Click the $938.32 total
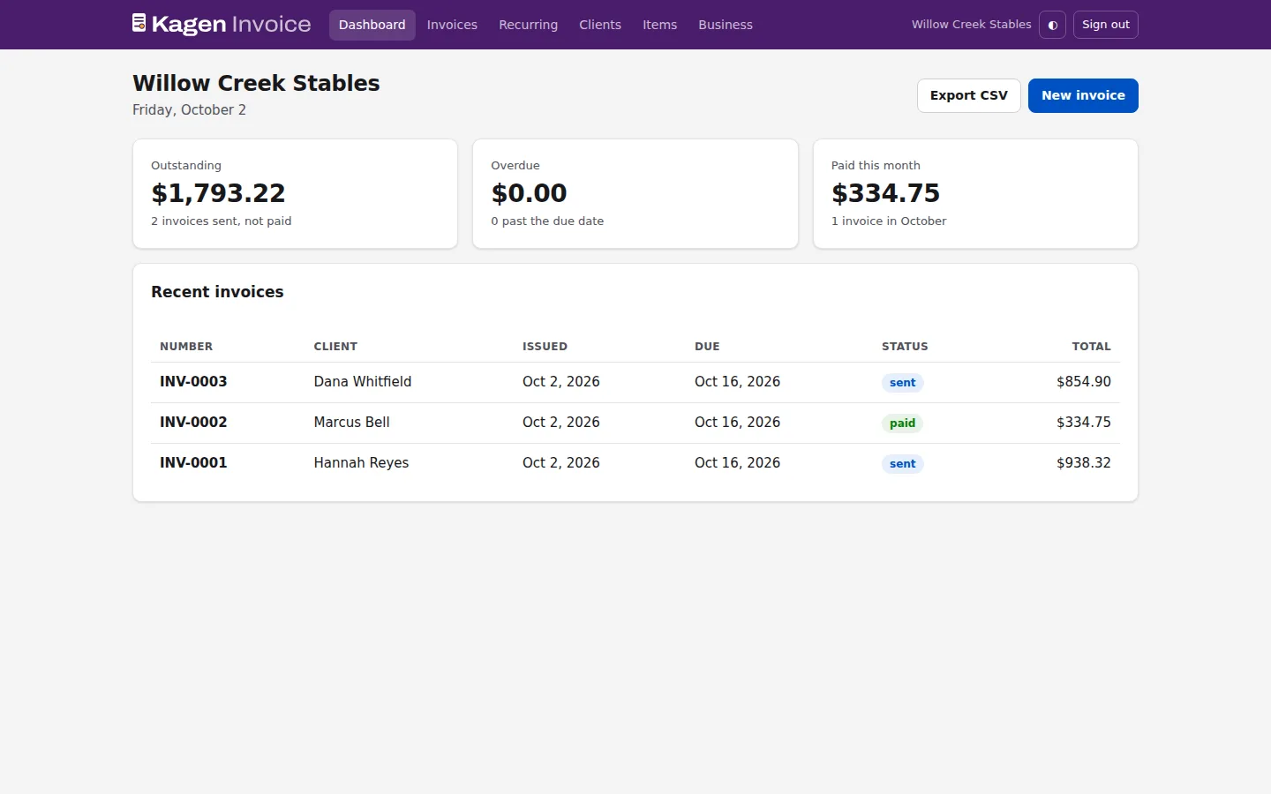The height and width of the screenshot is (794, 1271). tap(1083, 463)
